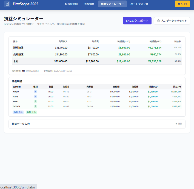Image resolution: width=194 pixels, height=189 pixels.
Task: Switch to the 売却損益 tab
Action: (x=89, y=4)
